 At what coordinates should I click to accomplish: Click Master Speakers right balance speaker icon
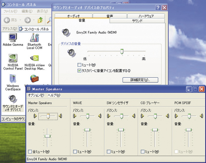tap(60, 116)
